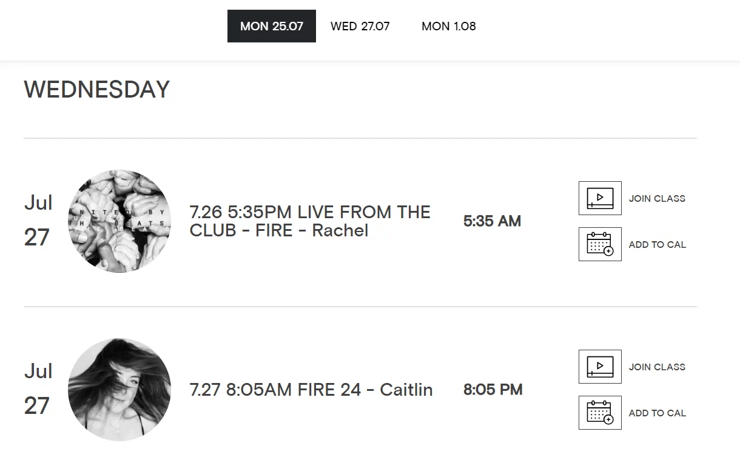Screen dimensions: 740x463
Task: Open the class titled LIVE FROM THE CLUB - FIRE - Rachel
Action: [309, 221]
